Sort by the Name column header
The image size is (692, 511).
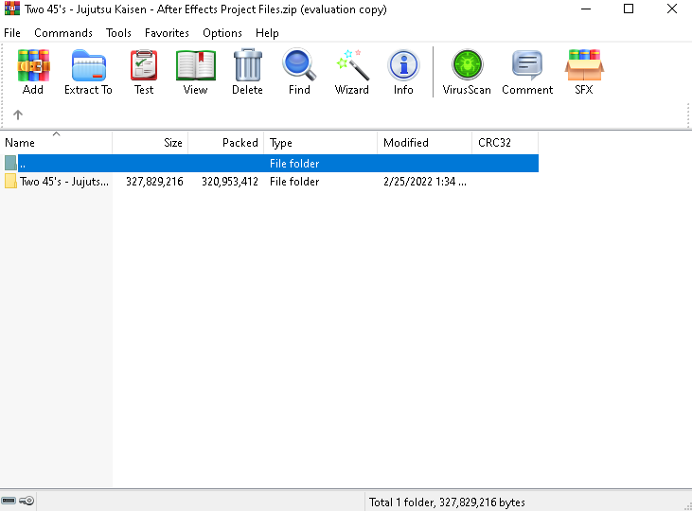[x=56, y=143]
